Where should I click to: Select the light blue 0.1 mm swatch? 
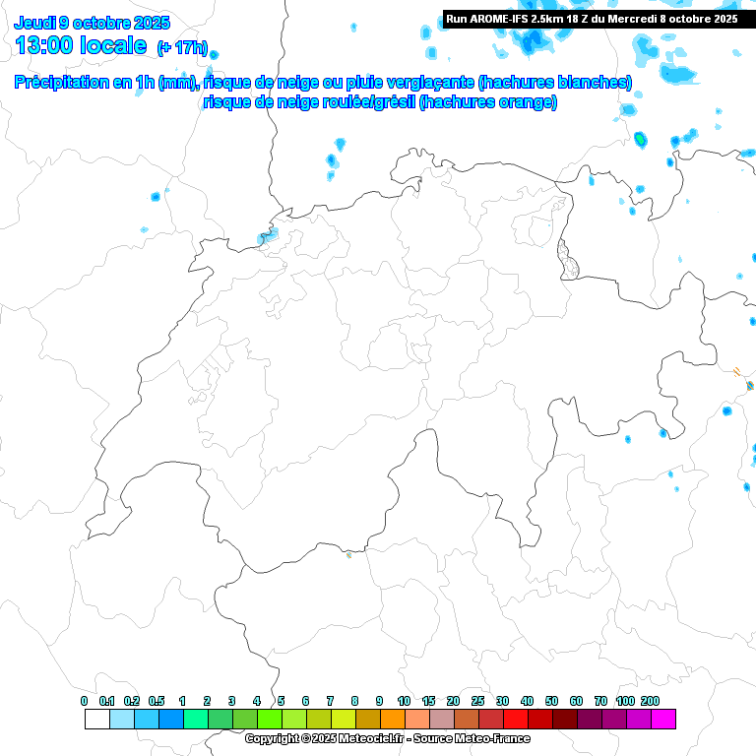[x=121, y=720]
